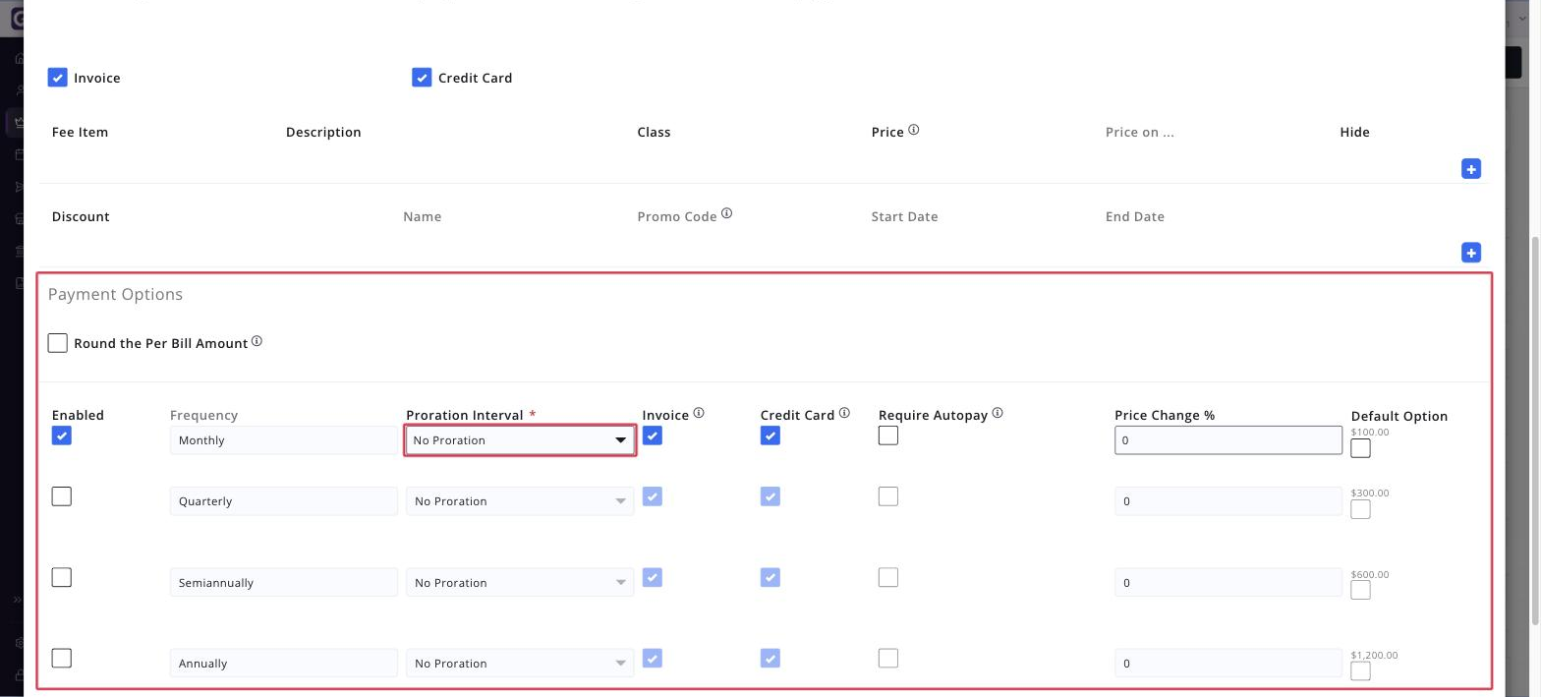Check Require Autopay for the Annually row
Image resolution: width=1541 pixels, height=697 pixels.
tap(888, 658)
